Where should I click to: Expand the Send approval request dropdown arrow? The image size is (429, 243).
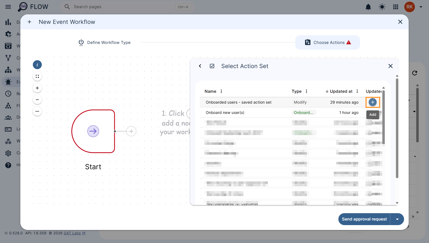point(397,219)
